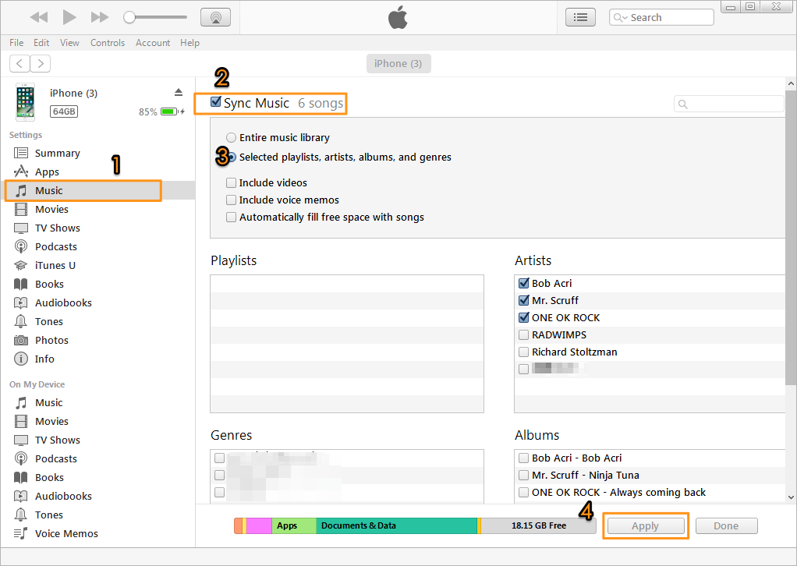Viewport: 797px width, 566px height.
Task: Open the View menu
Action: 69,43
